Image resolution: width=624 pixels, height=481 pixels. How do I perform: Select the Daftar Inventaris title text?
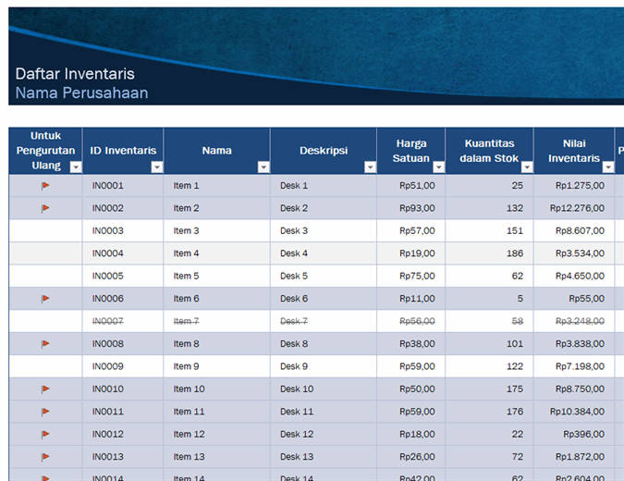[75, 74]
